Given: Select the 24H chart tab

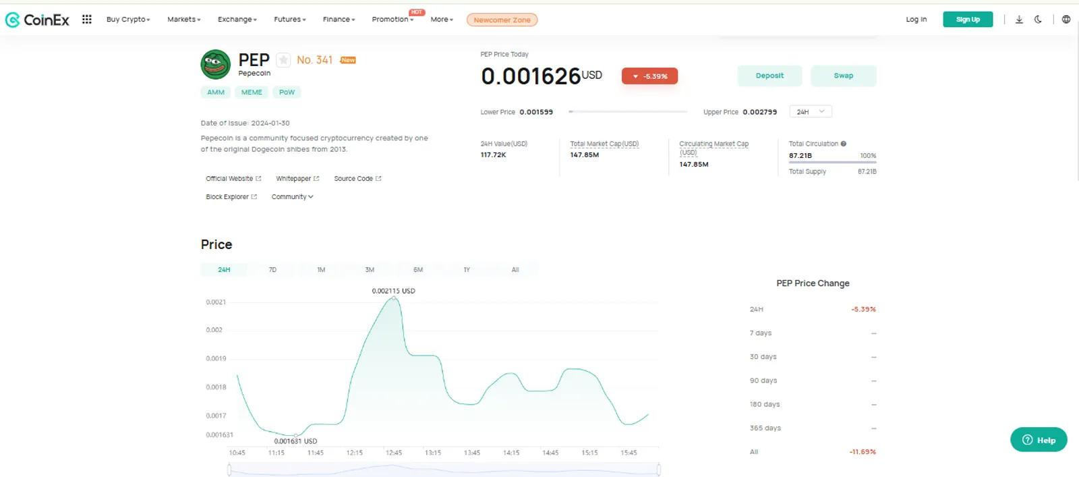Looking at the screenshot, I should click(224, 270).
